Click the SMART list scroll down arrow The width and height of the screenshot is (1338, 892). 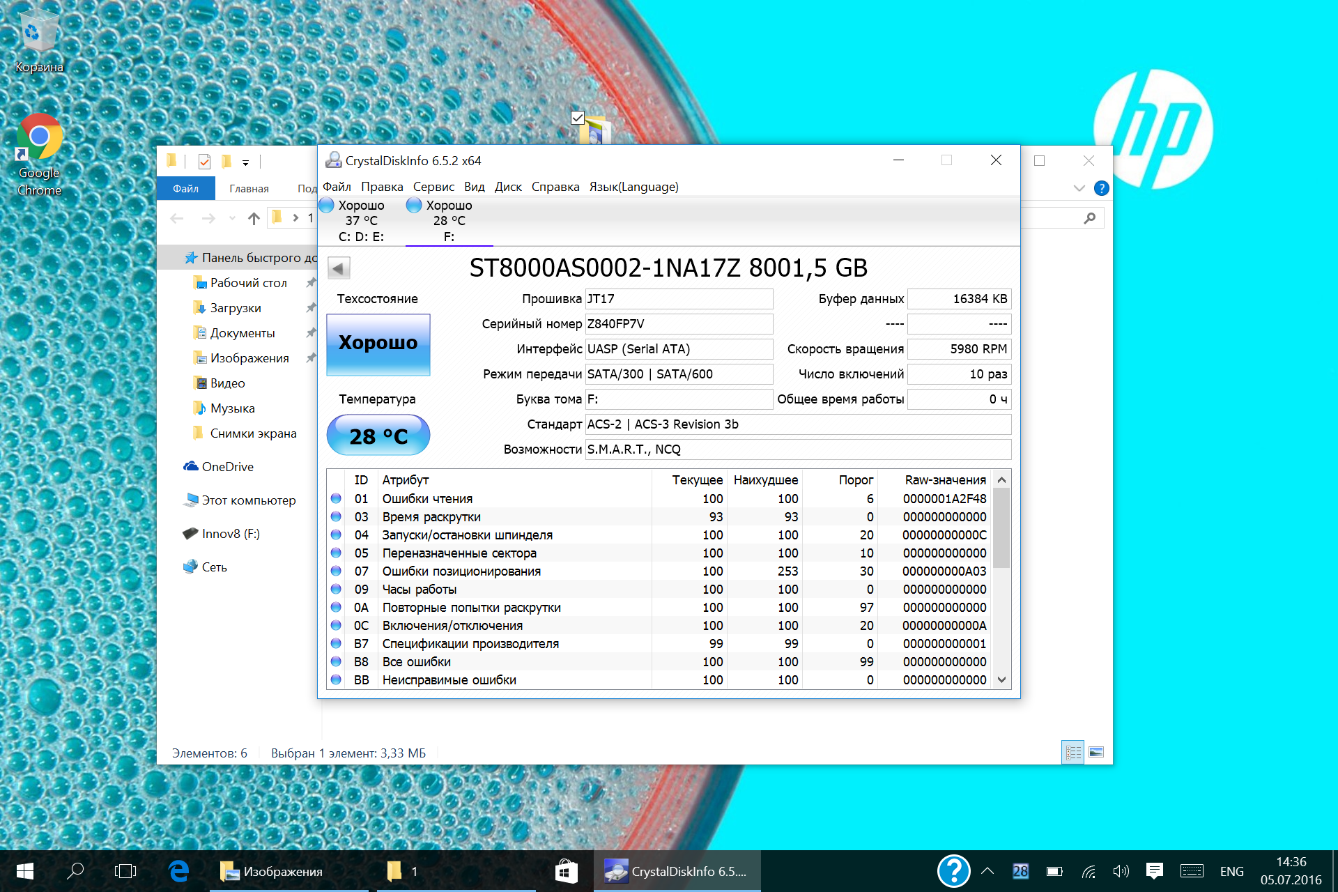[x=1001, y=680]
